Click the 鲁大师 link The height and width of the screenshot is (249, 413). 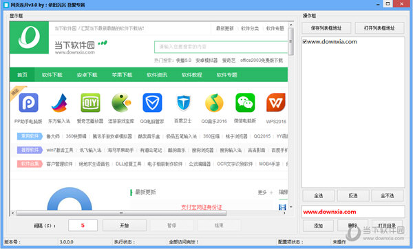pos(53,136)
